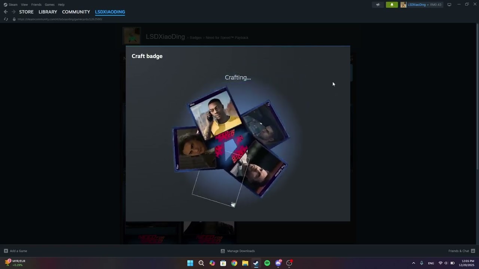The height and width of the screenshot is (269, 479).
Task: Open Windows taskbar search
Action: tap(201, 263)
